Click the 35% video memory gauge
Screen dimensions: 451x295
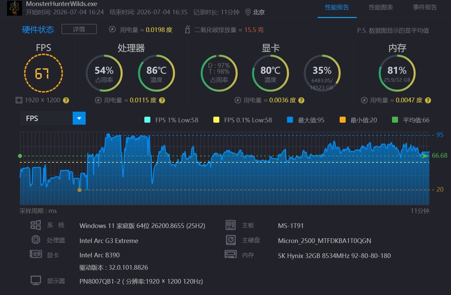(x=322, y=73)
